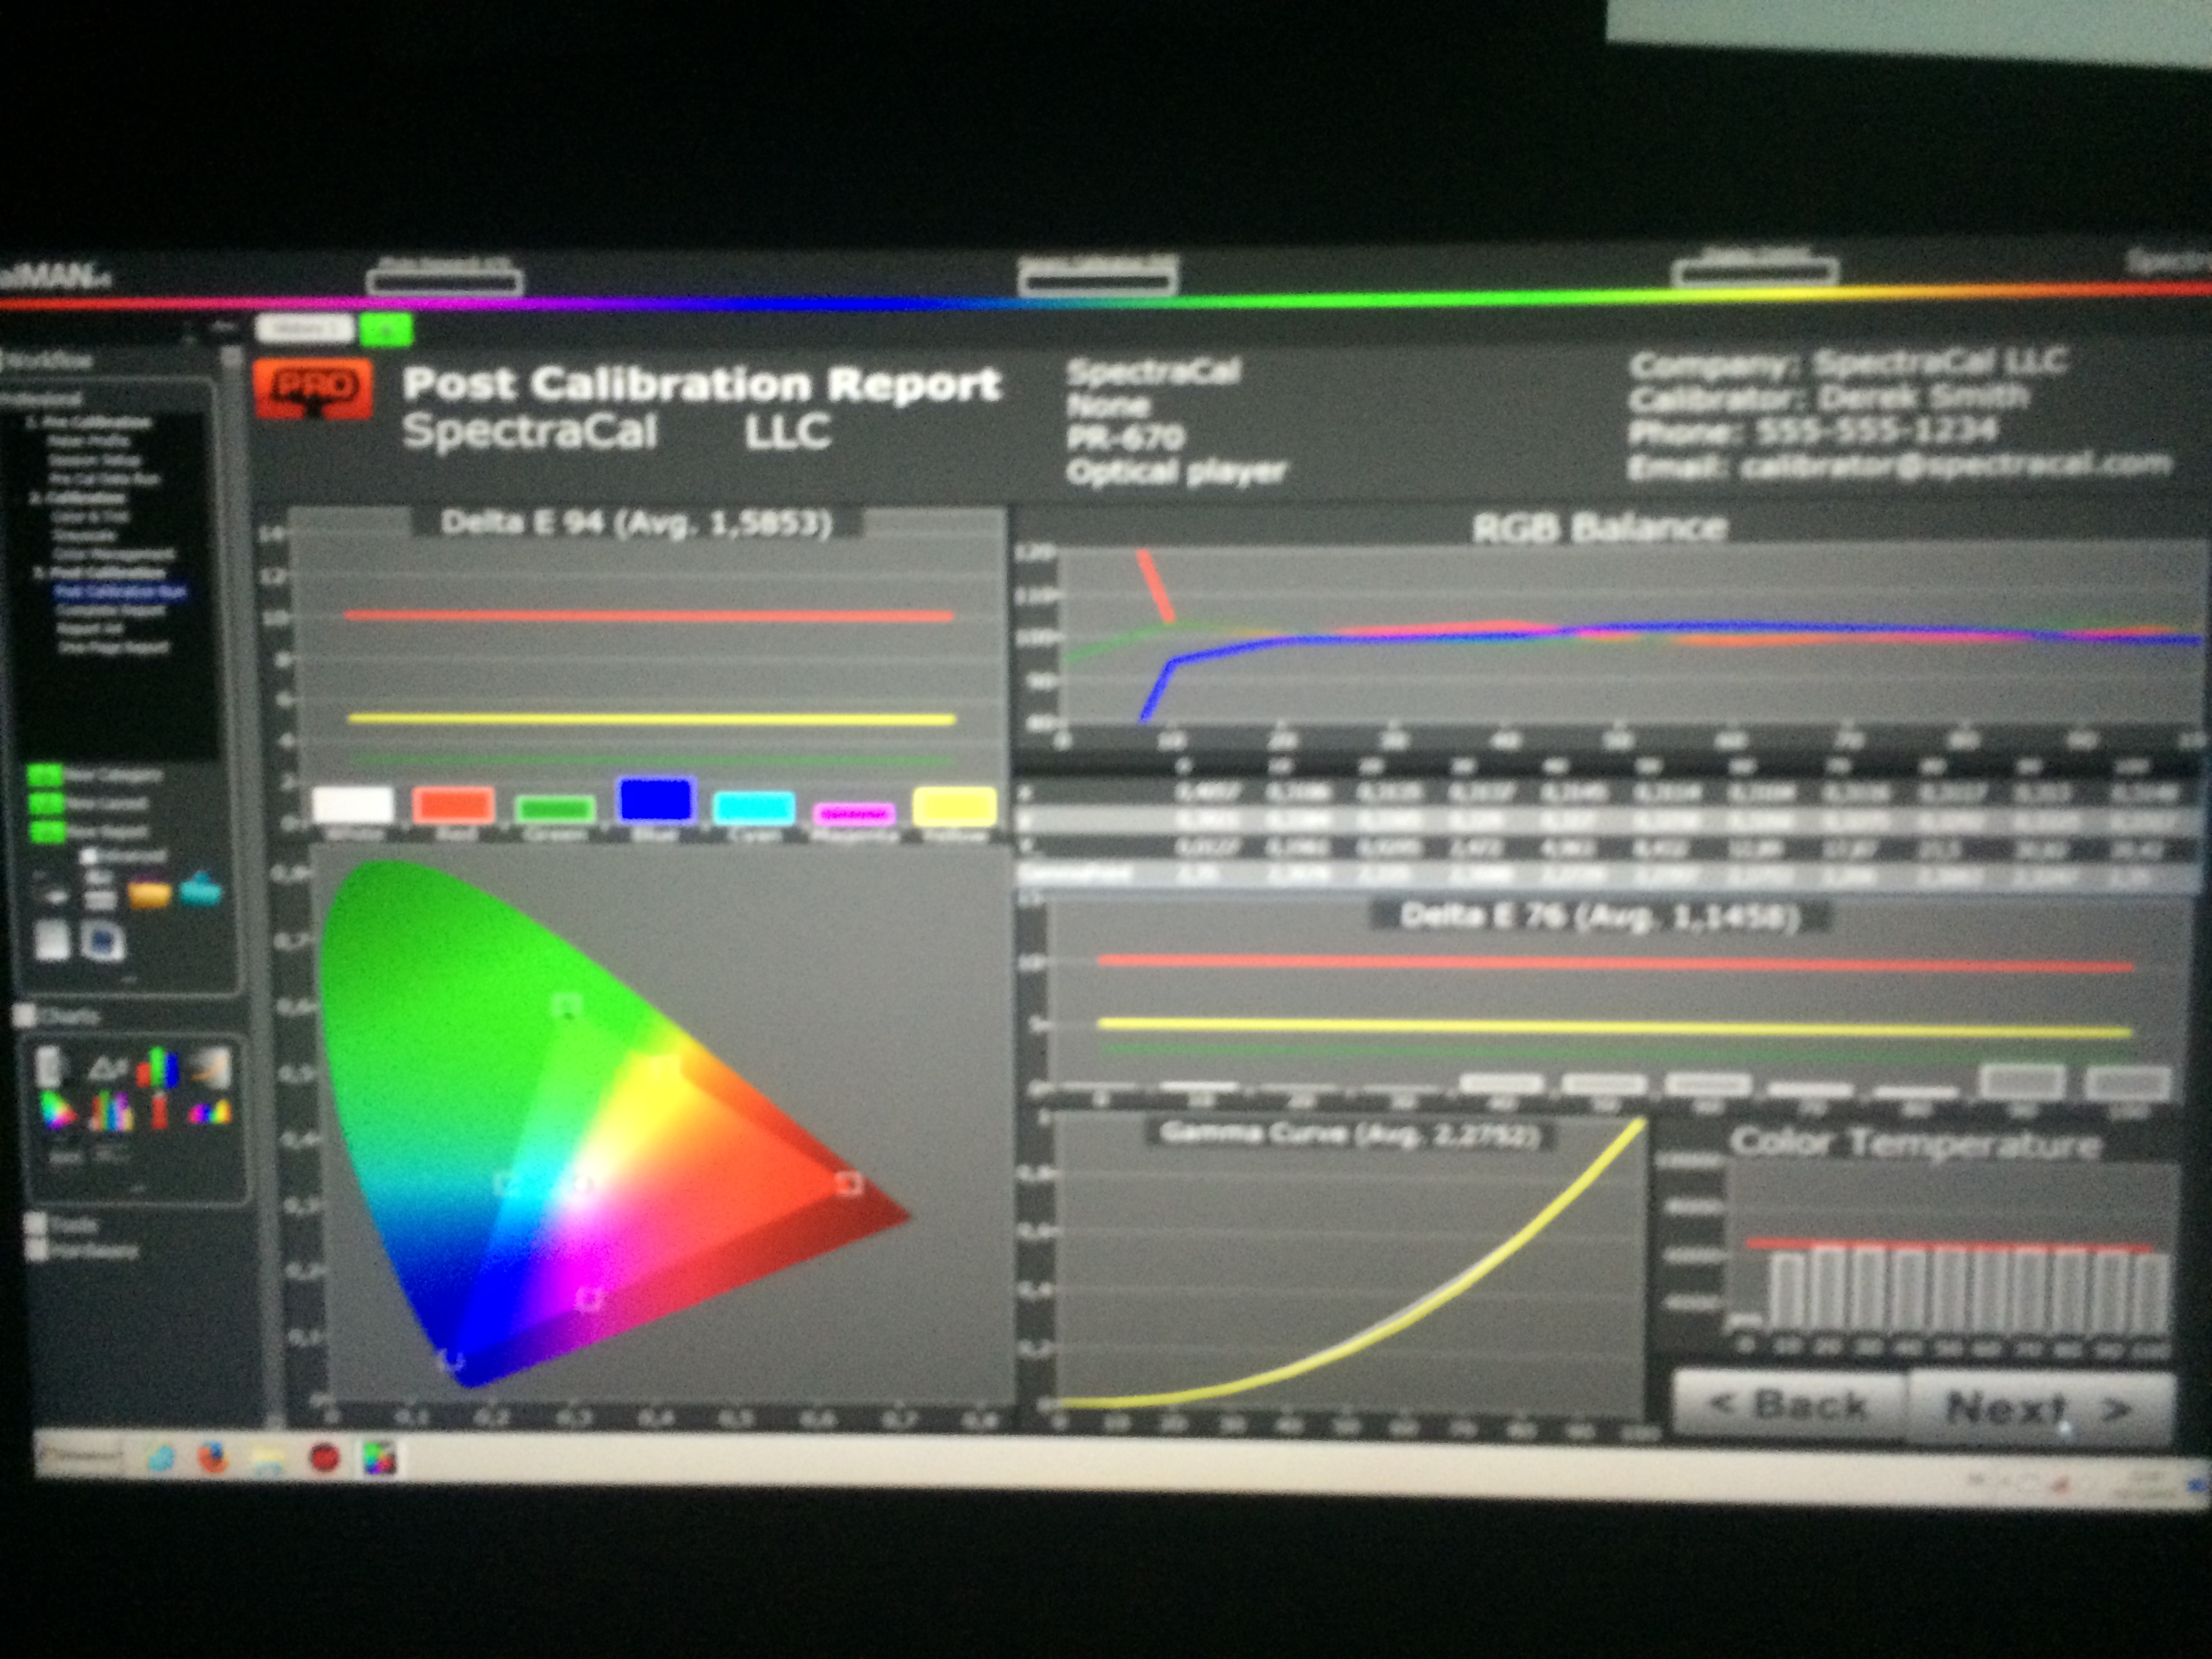The image size is (2212, 1659).
Task: Click the red primary point on the CIE diagram
Action: pos(848,1184)
